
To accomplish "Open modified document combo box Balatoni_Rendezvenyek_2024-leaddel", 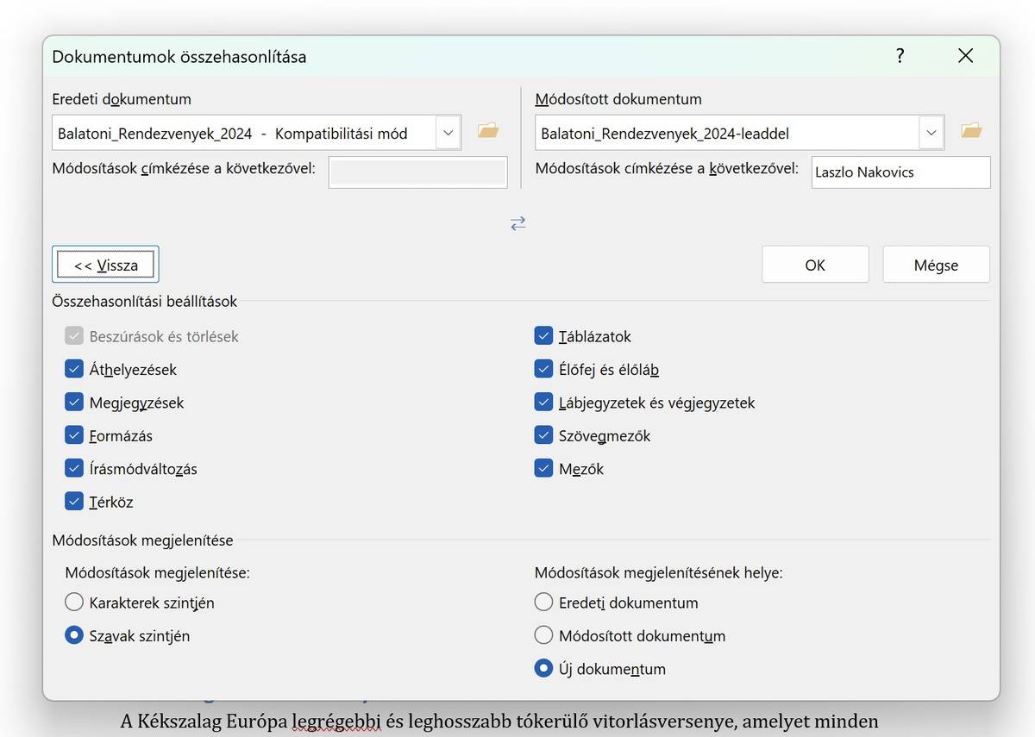I will pos(739,133).
